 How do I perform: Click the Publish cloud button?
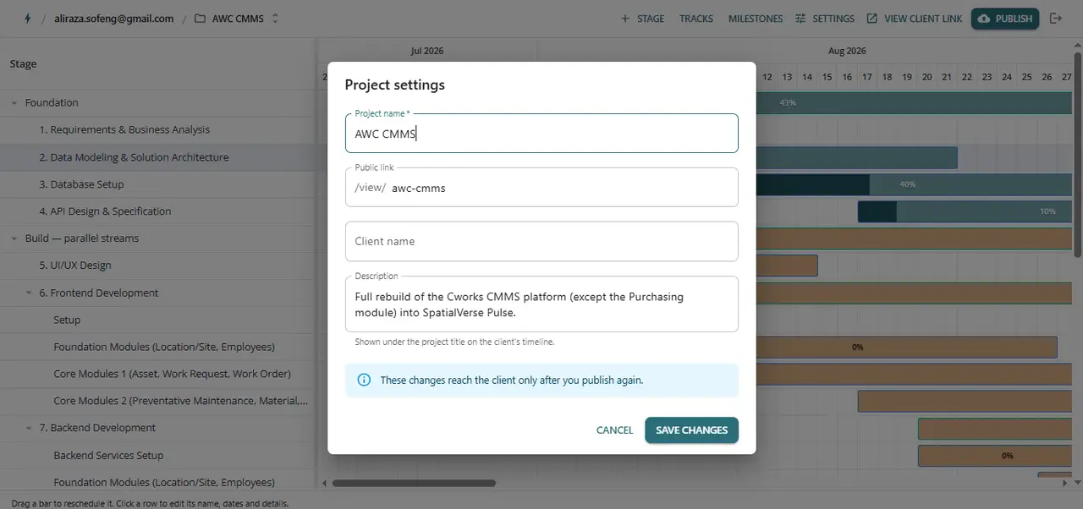pyautogui.click(x=1005, y=19)
